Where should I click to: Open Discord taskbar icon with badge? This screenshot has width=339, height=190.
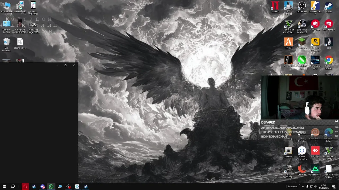(x=43, y=187)
